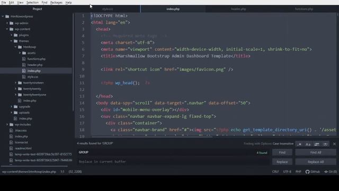Open the Edit menu

coord(12,3)
